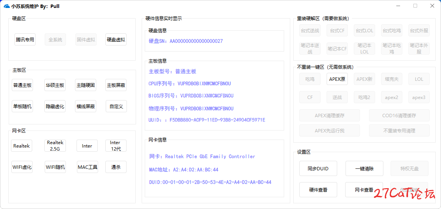Click the disabled 固件虚拟 button

pyautogui.click(x=86, y=39)
